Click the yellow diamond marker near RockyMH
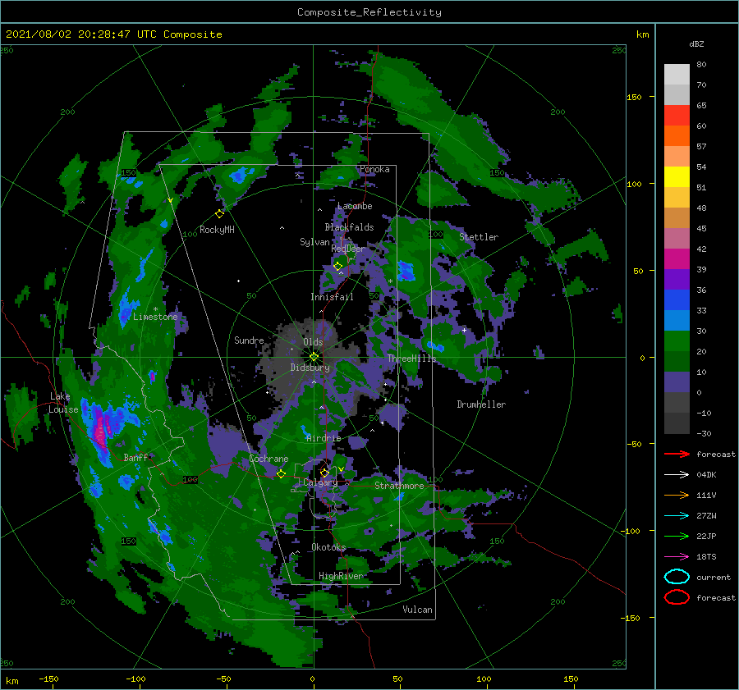The image size is (739, 690). (x=219, y=214)
